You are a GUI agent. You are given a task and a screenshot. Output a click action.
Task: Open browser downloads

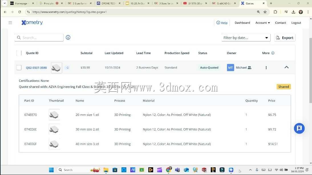pos(293,12)
